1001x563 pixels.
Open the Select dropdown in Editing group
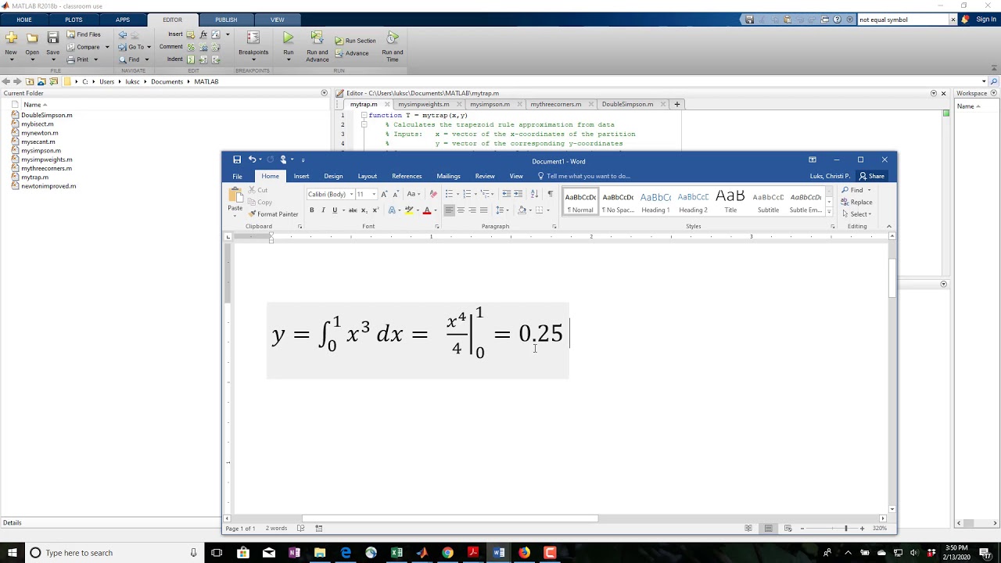[x=859, y=214]
